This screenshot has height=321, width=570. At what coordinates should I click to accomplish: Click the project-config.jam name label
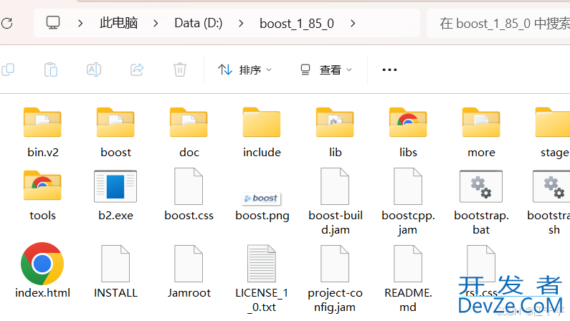click(x=335, y=300)
